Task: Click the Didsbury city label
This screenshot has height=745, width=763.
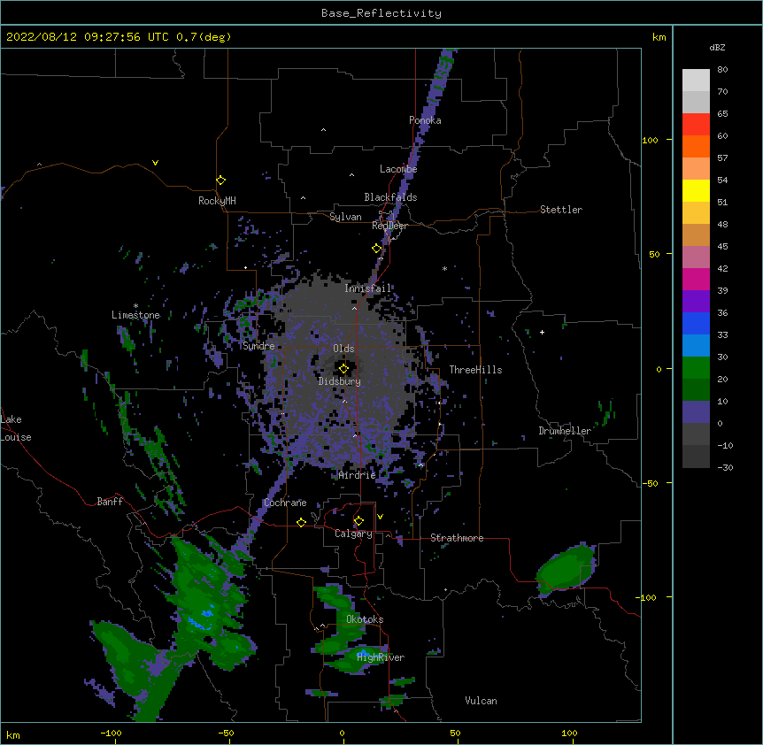Action: [x=340, y=381]
